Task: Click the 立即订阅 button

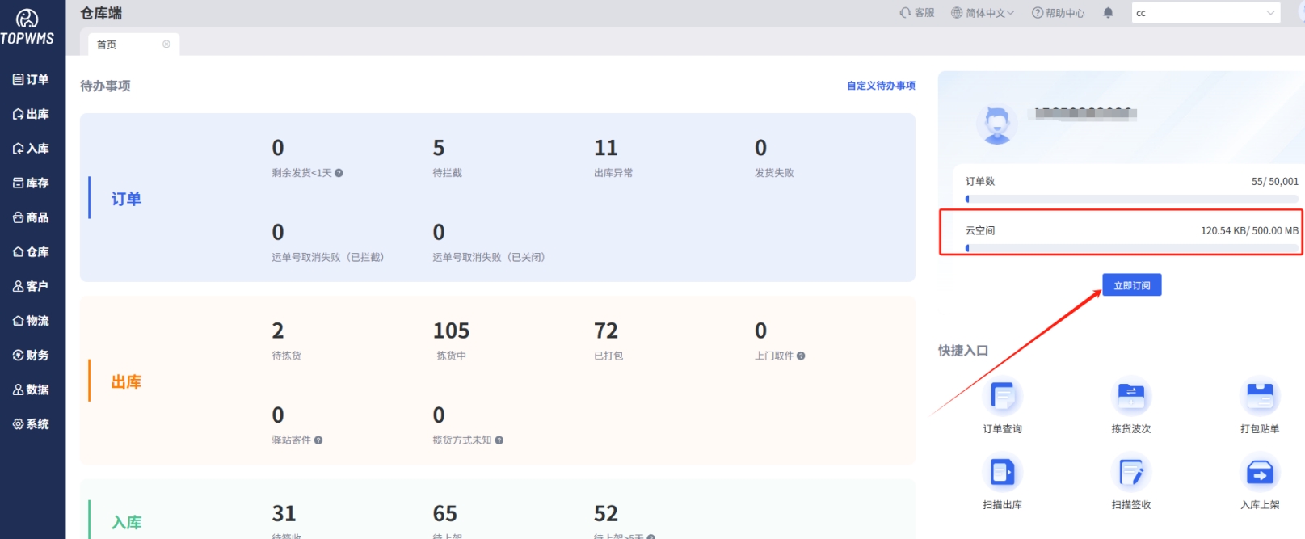Action: (x=1132, y=285)
